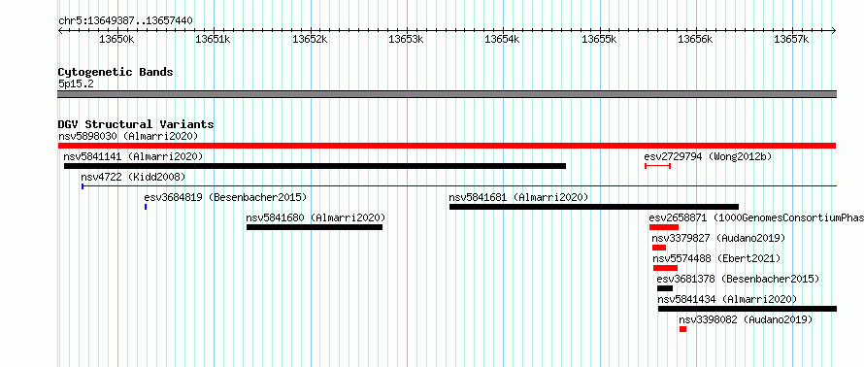Click the 13651k ruler position
The height and width of the screenshot is (367, 864).
coord(214,39)
